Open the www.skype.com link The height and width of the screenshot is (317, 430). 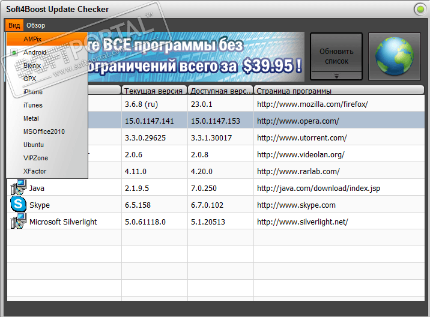(x=296, y=205)
